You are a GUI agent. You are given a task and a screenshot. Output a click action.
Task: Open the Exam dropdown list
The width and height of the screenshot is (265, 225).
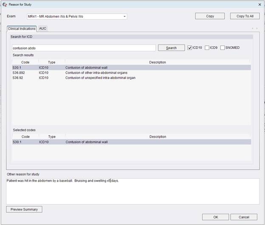125,17
